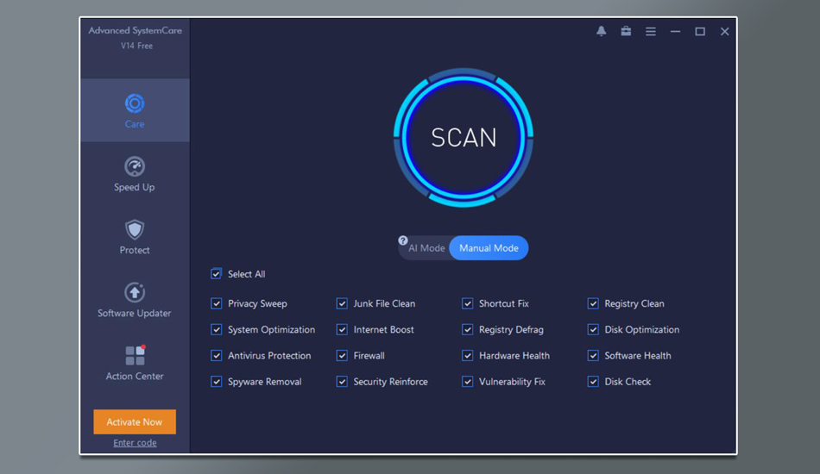The width and height of the screenshot is (820, 474).
Task: Uncheck the Privacy Sweep checkbox
Action: [x=216, y=303]
